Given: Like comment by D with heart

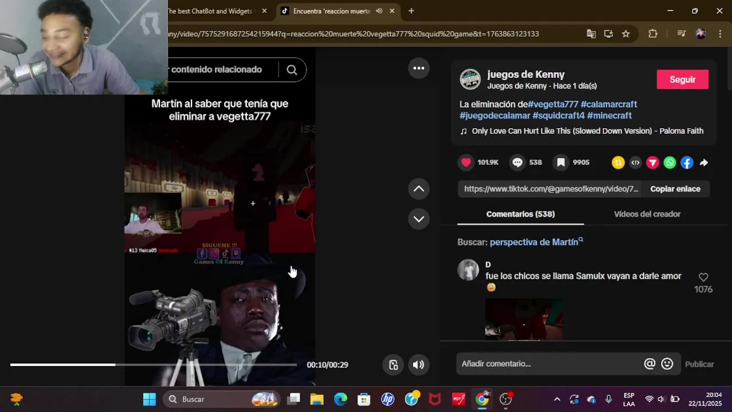Looking at the screenshot, I should pos(703,277).
